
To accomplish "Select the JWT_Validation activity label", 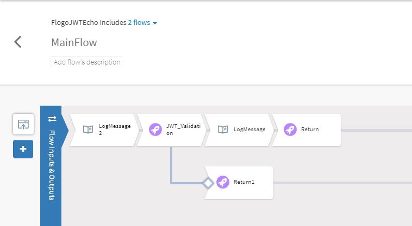I will click(x=183, y=130).
